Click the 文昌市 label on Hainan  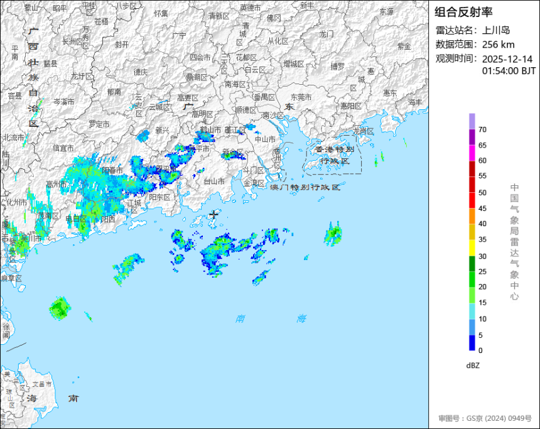(x=42, y=384)
